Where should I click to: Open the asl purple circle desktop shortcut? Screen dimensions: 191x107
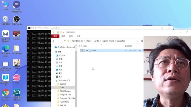pos(17,7)
